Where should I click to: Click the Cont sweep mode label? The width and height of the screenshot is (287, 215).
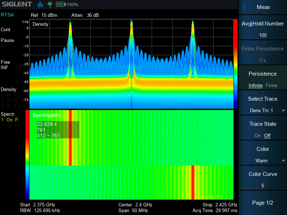(5, 29)
